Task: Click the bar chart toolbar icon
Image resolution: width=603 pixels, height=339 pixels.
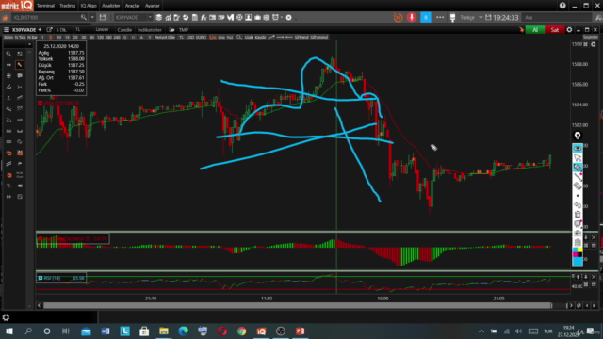Action: 168,17
